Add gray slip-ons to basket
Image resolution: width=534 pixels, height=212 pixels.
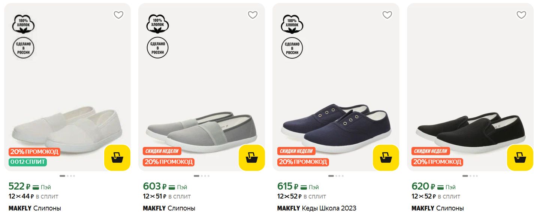point(251,157)
